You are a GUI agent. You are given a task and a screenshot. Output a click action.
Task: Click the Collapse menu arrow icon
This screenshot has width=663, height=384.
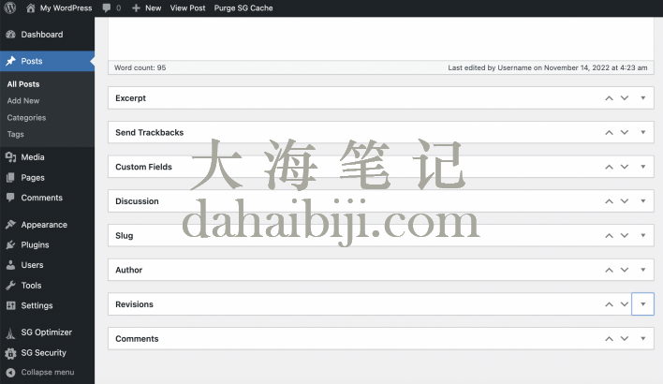pos(10,372)
